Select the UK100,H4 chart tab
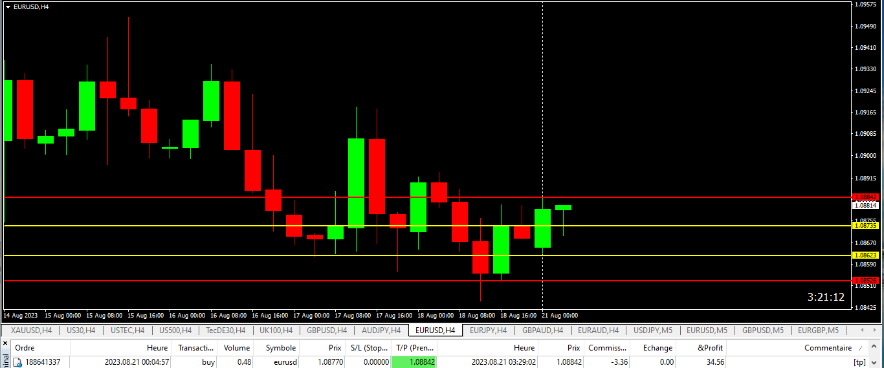The image size is (884, 368). click(276, 330)
